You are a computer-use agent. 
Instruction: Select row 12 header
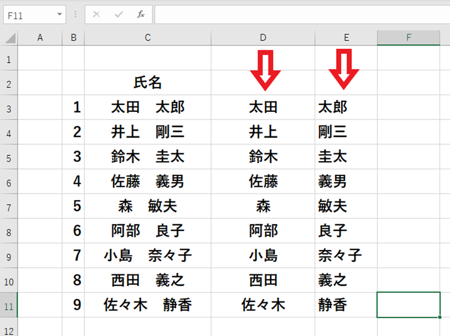[x=9, y=327]
